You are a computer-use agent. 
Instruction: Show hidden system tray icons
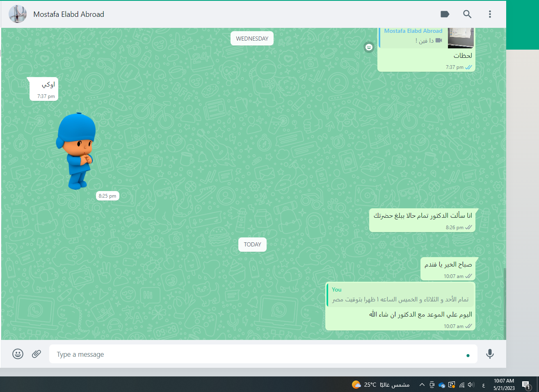click(422, 385)
